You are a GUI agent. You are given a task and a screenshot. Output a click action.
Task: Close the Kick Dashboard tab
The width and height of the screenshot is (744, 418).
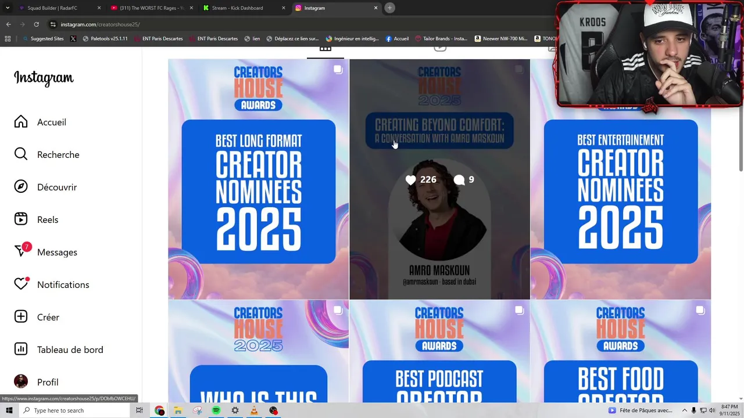point(284,8)
